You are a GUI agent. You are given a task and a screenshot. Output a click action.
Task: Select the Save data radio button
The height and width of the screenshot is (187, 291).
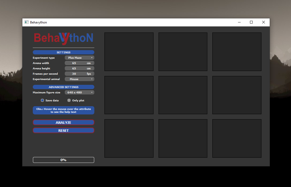point(42,100)
